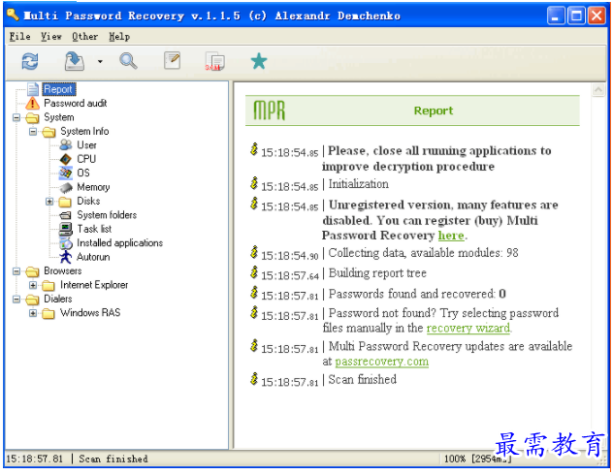Click the Internet Explorer folder icon
Screen dimensions: 613x475
coord(48,285)
